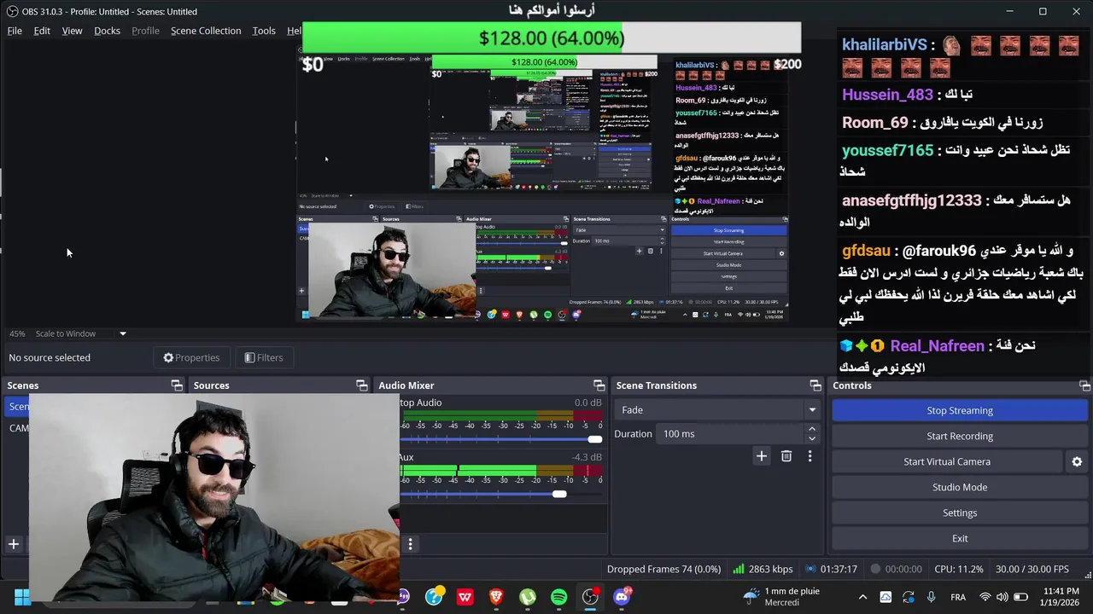Open uTorrent from the taskbar
The image size is (1093, 614).
pos(528,597)
